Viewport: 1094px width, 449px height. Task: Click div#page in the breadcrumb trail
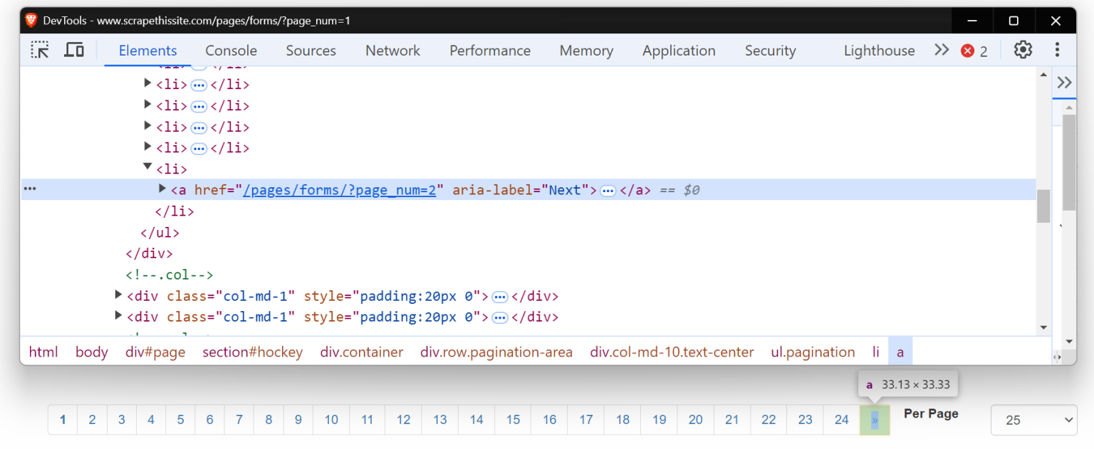tap(155, 351)
